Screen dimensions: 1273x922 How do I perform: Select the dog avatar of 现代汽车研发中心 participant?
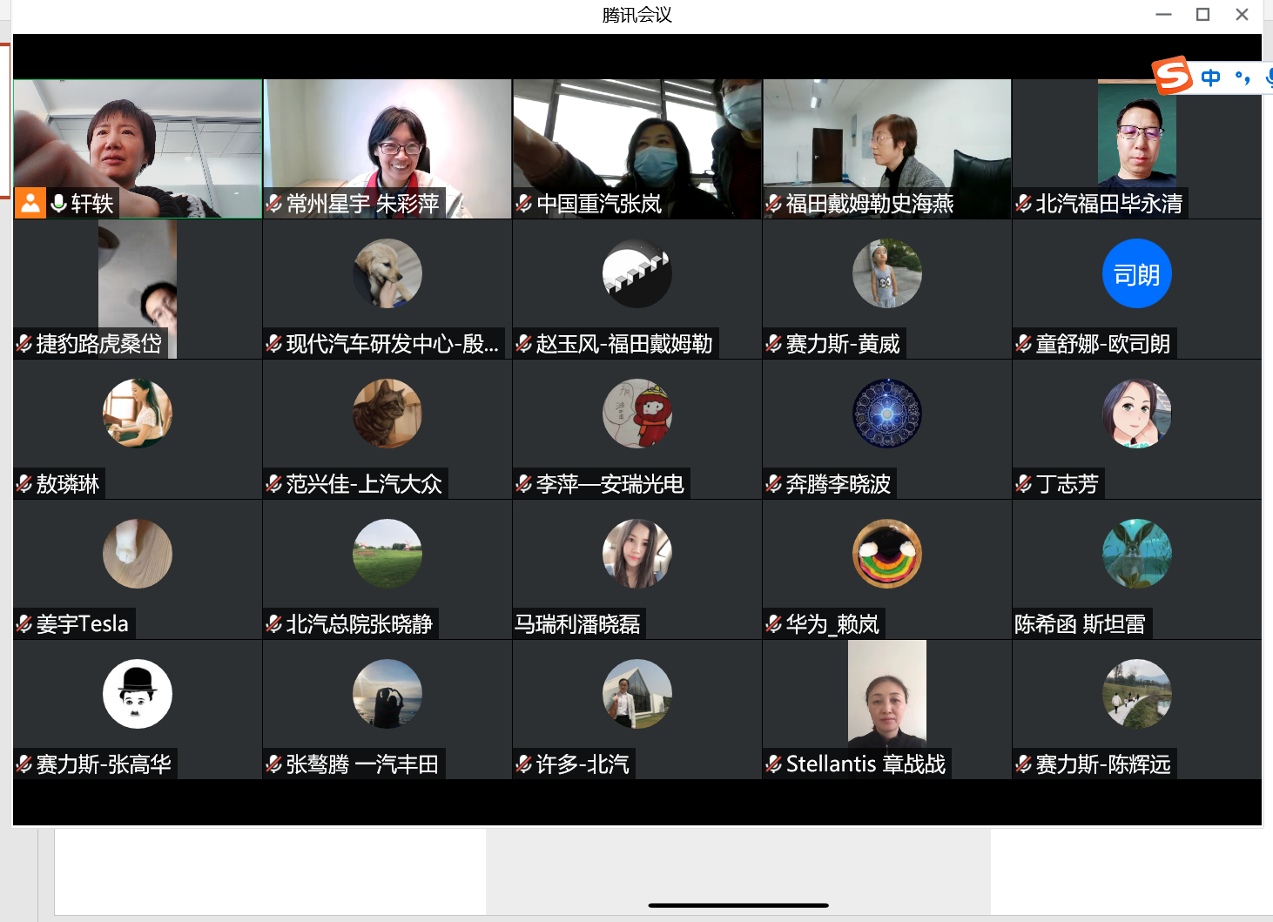pyautogui.click(x=387, y=273)
